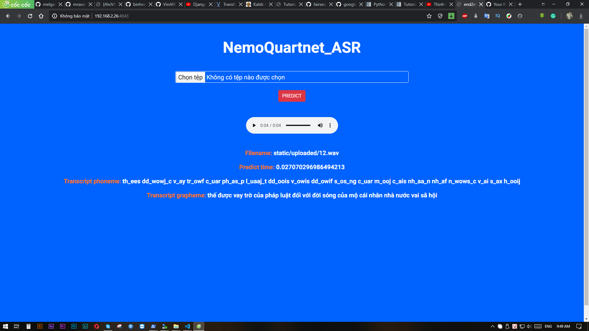Open system volume control in tray
The width and height of the screenshot is (589, 331).
pyautogui.click(x=529, y=326)
